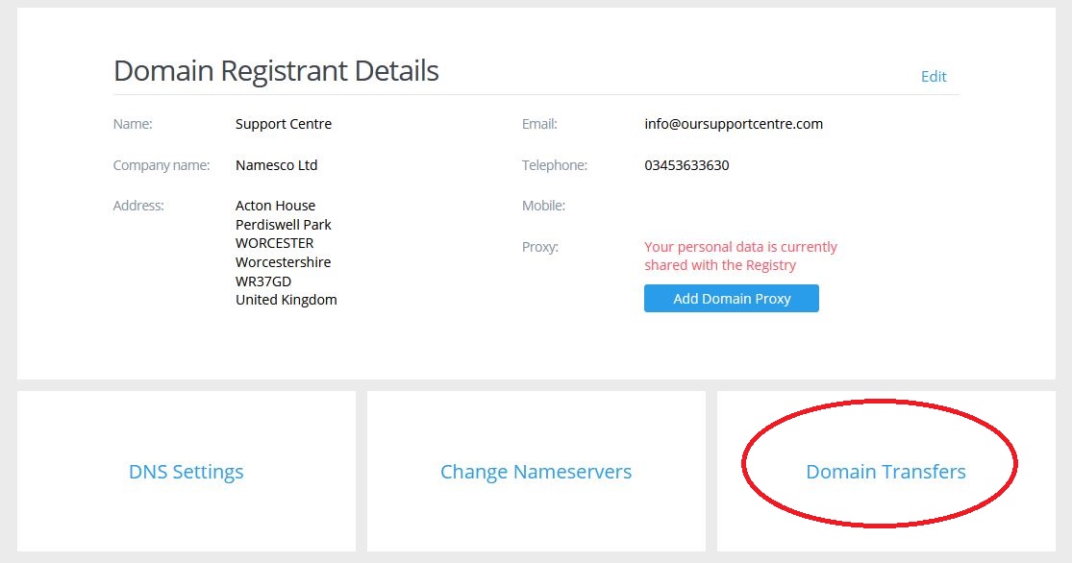
Task: Click the Worcestershire county line
Action: coord(283,262)
